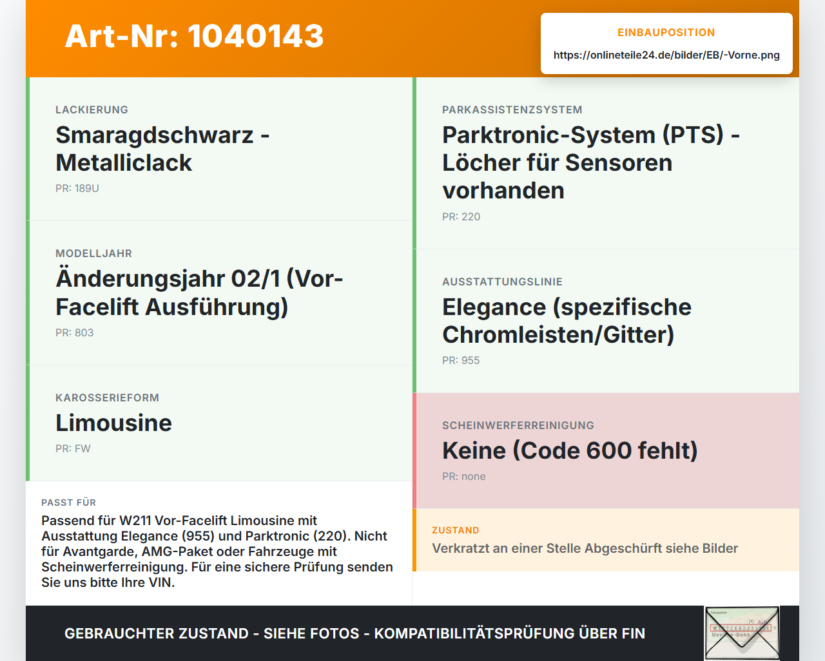Screen dimensions: 825x661
Task: Click the Änderungsjahr 02/1 model year card
Action: 219,293
